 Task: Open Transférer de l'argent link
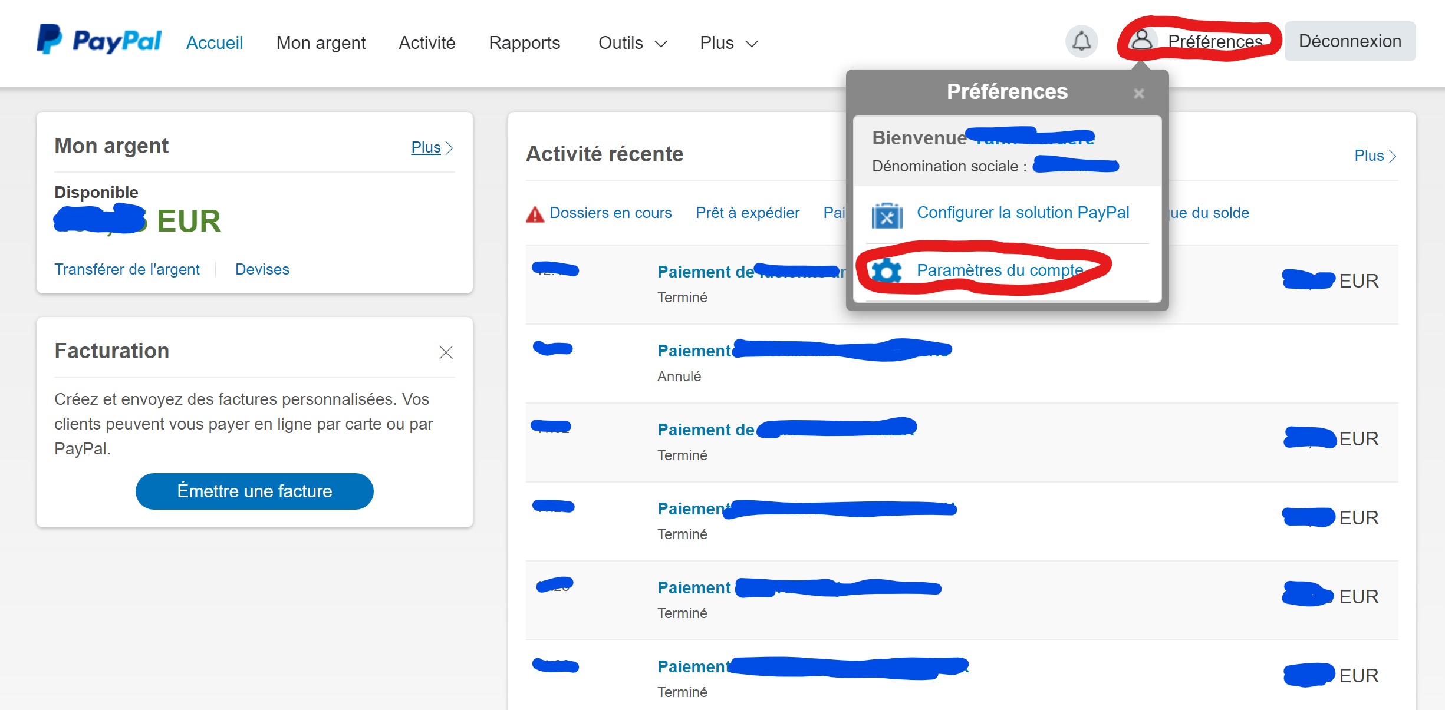point(127,269)
